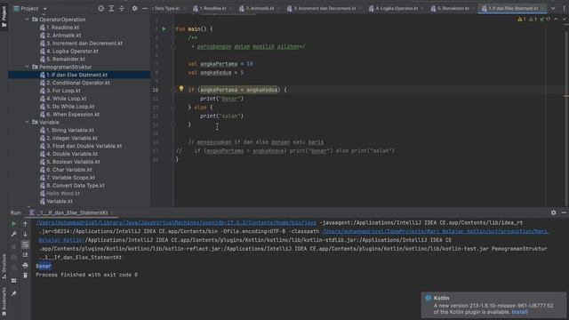
Task: Click the editor vertical scrollbar warning marker
Action: tap(565, 96)
